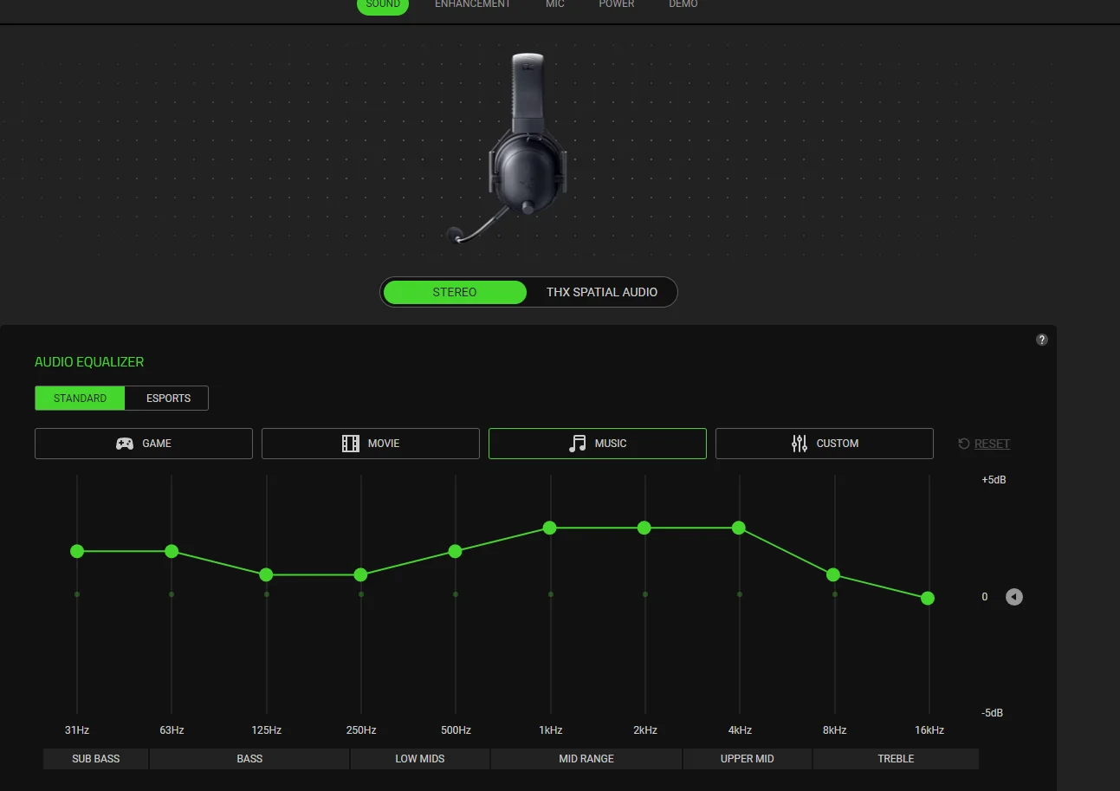Screen dimensions: 1120x791
Task: Click the Sub Bass range label
Action: [96, 759]
